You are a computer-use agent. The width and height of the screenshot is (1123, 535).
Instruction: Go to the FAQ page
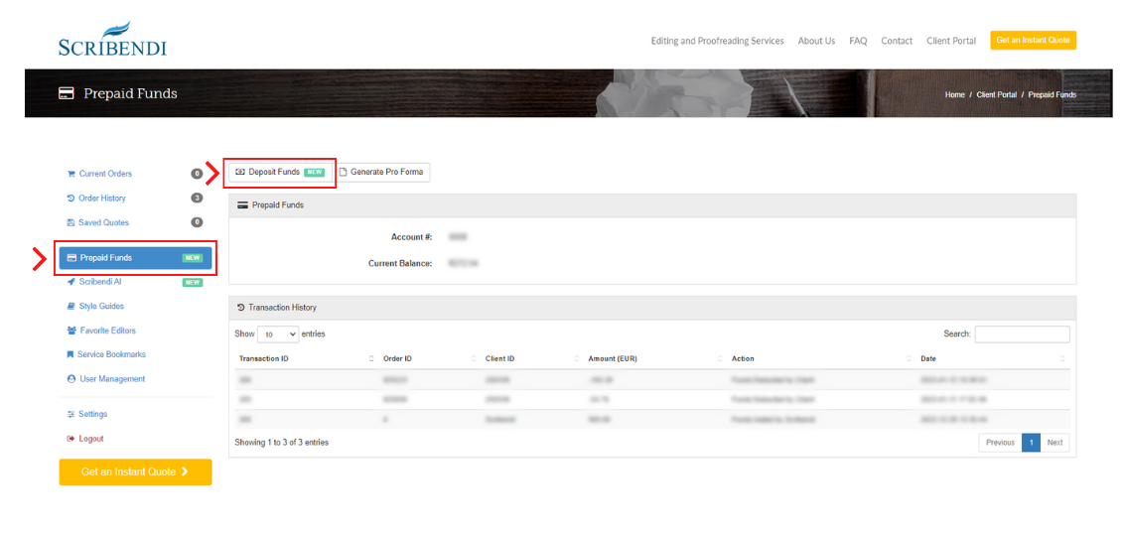(858, 41)
